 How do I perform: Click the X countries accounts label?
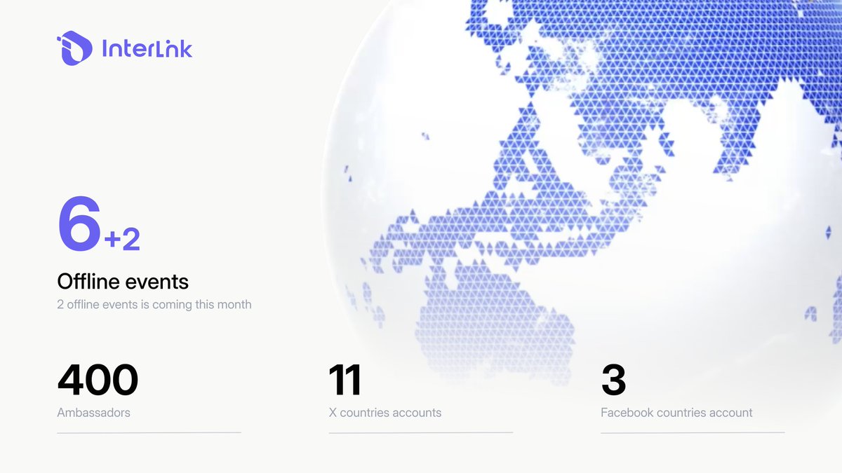[385, 413]
